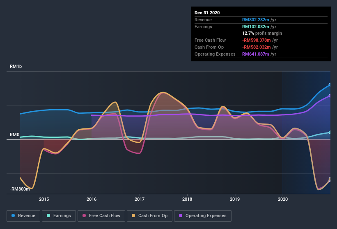Click the Revenue endpoint marker on chart
Image resolution: width=337 pixels, height=229 pixels.
pos(330,85)
